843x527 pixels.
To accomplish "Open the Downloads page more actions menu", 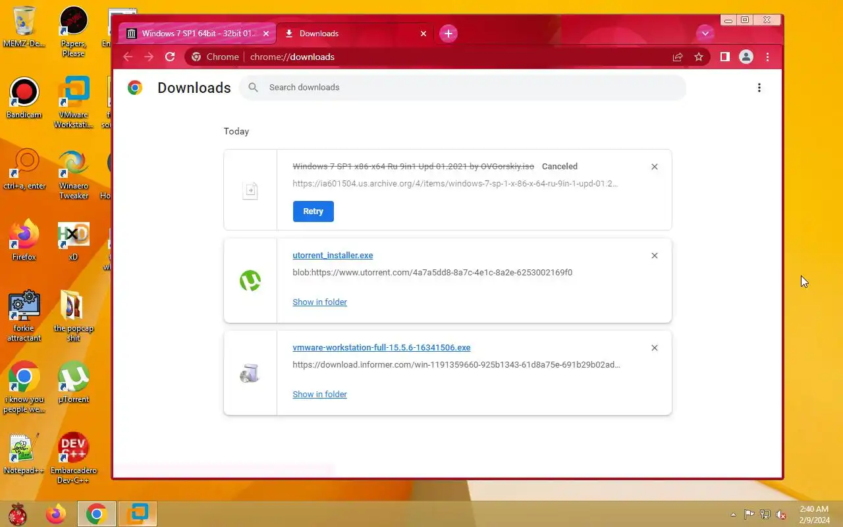I will [759, 88].
